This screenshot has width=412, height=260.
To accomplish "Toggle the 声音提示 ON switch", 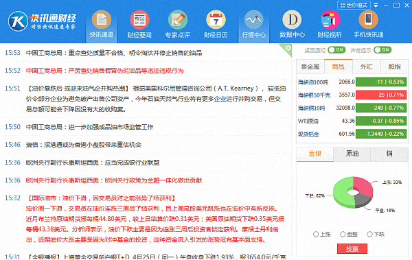I will coord(382,49).
